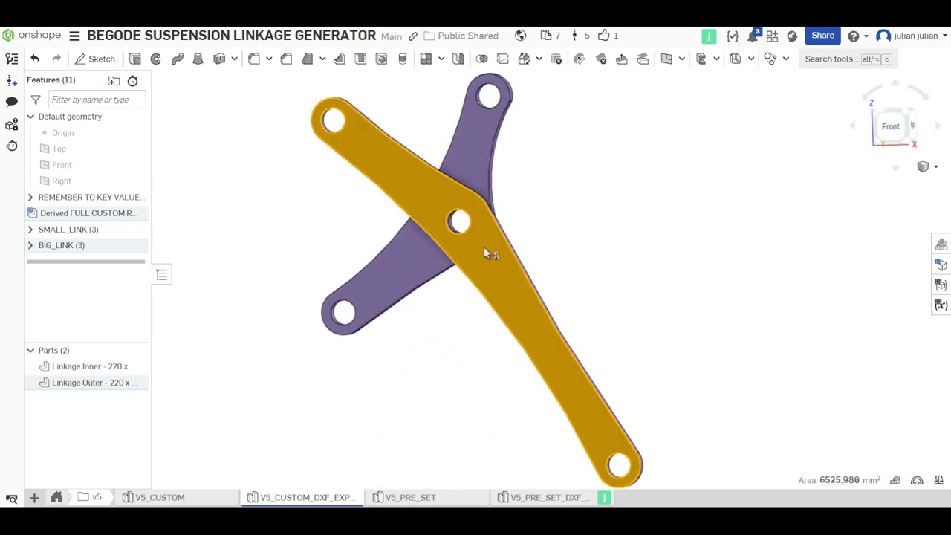This screenshot has height=535, width=951.
Task: Open the mass properties scale icon
Action: coord(939,480)
